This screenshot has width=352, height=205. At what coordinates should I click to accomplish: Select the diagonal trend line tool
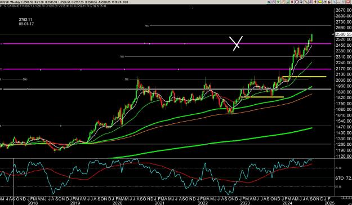(306, 2)
